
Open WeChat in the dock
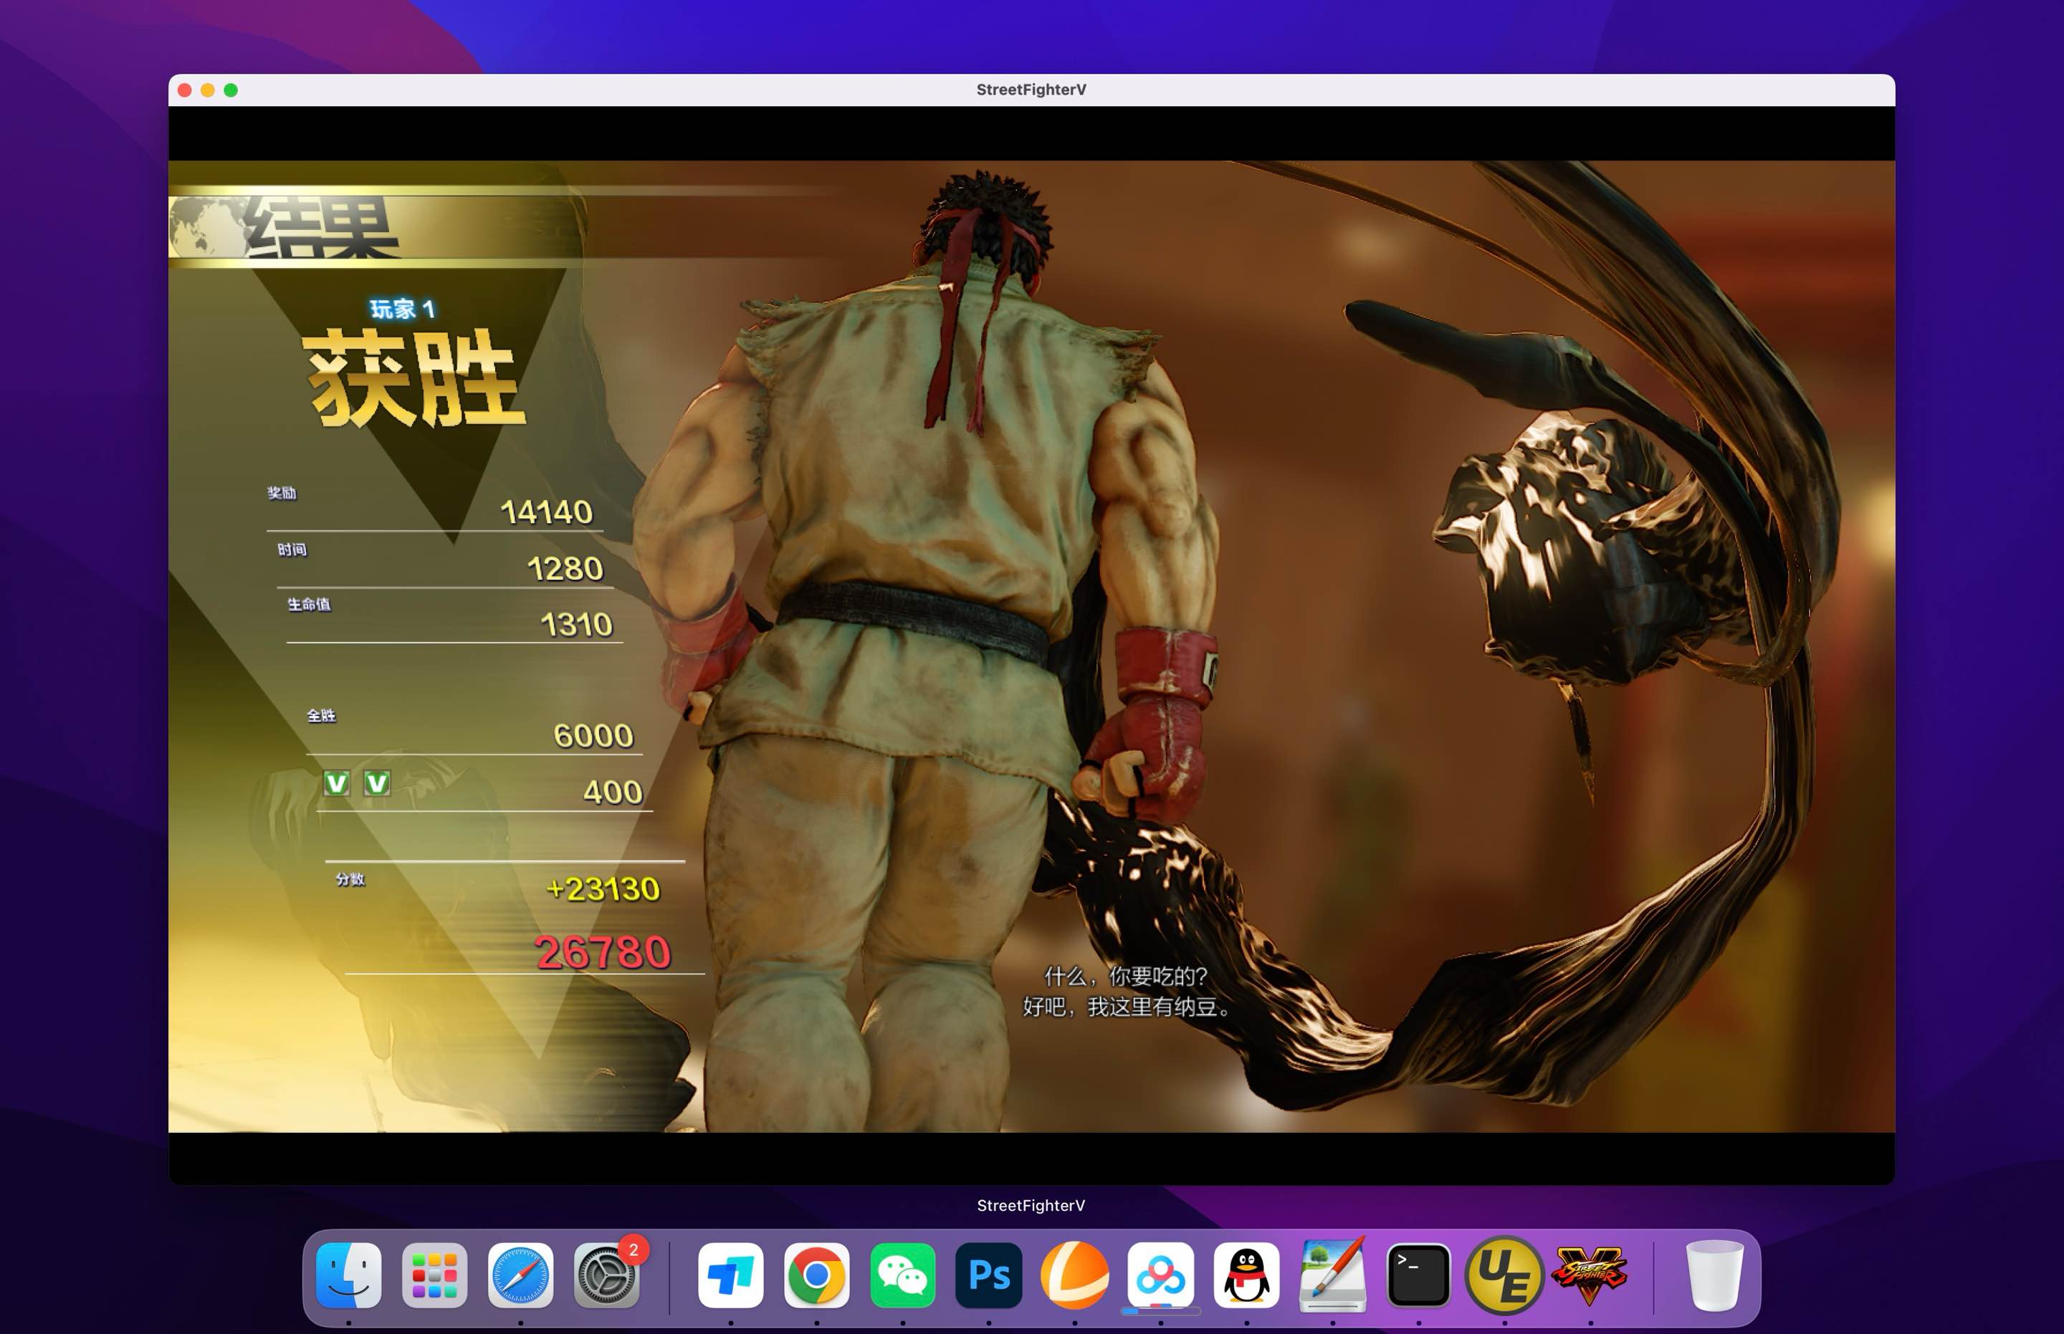[903, 1275]
